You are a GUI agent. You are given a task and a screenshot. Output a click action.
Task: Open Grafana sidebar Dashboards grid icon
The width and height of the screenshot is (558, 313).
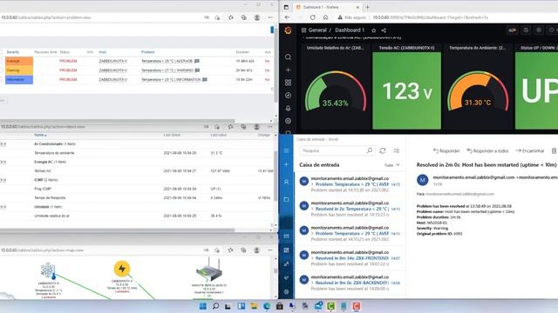pyautogui.click(x=288, y=83)
